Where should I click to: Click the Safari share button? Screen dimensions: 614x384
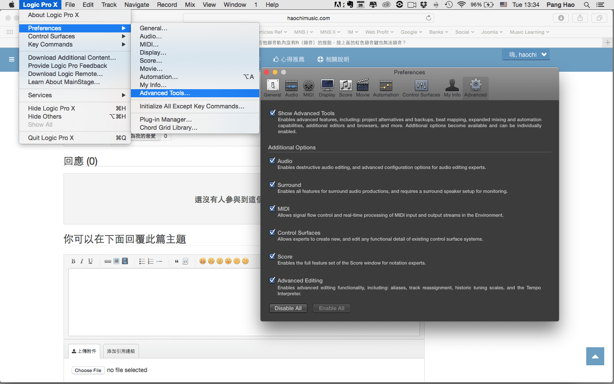click(x=580, y=18)
